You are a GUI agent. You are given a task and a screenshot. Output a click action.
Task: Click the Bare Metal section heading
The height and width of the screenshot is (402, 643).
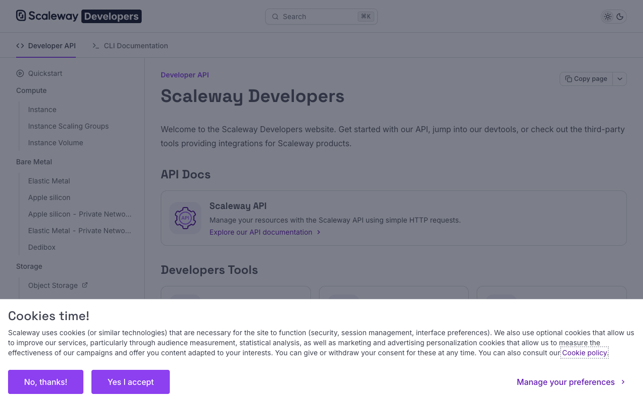pos(34,162)
